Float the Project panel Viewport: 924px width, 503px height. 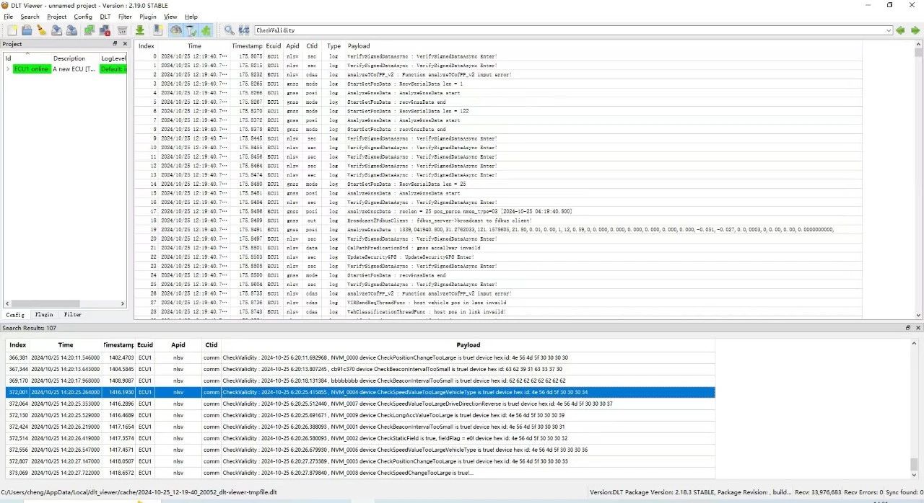click(x=115, y=44)
